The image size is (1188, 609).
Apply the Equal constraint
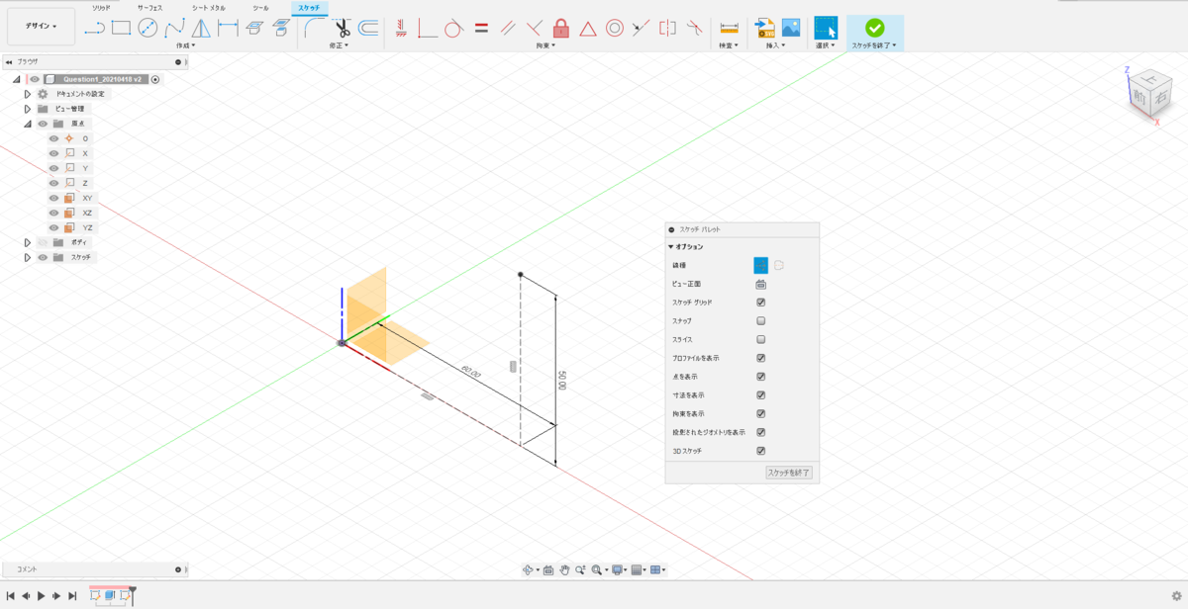click(481, 28)
